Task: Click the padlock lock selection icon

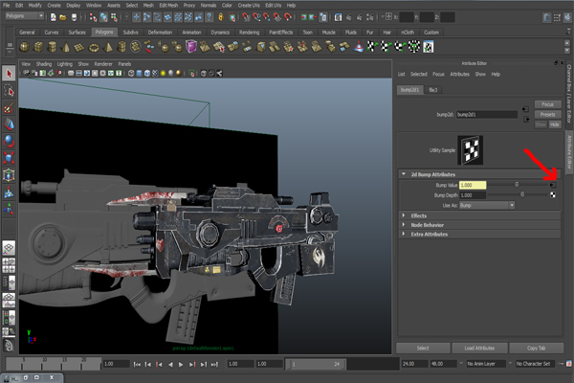Action: 221,17
